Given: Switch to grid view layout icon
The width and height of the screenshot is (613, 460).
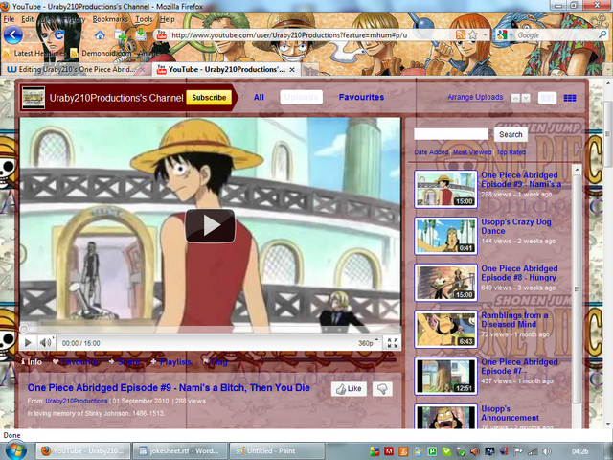Looking at the screenshot, I should (570, 98).
